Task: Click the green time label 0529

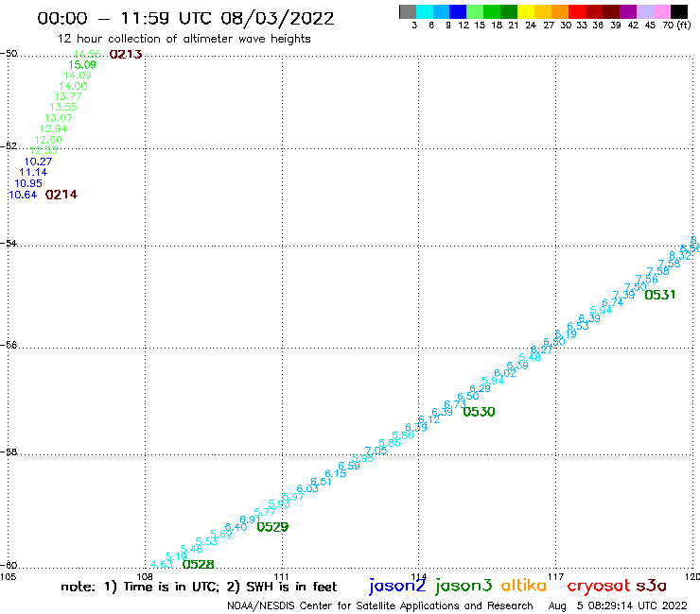Action: (x=272, y=527)
